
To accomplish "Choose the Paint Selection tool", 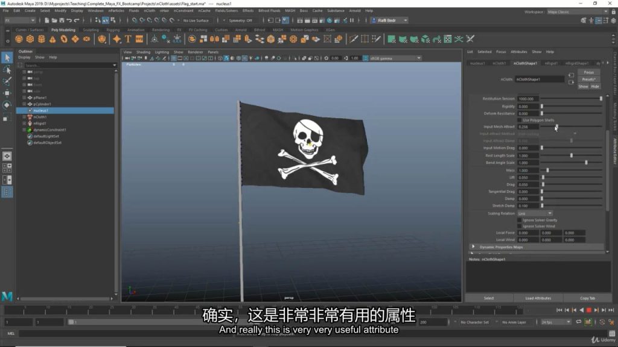I will tap(7, 81).
